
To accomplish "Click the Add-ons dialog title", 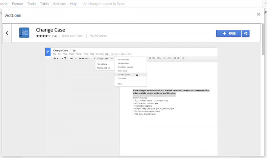I will point(13,16).
